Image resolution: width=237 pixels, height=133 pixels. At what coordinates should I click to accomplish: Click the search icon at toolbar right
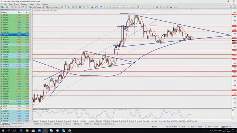231,7
